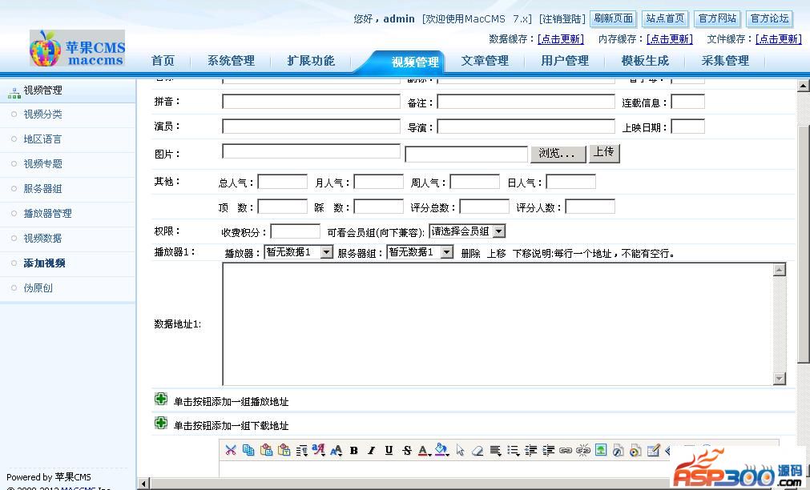
Task: Click the 官方网站 button
Action: pos(717,18)
